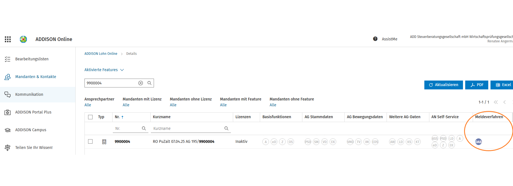Click the VMD feature badge
The image size is (513, 186).
(x=350, y=142)
